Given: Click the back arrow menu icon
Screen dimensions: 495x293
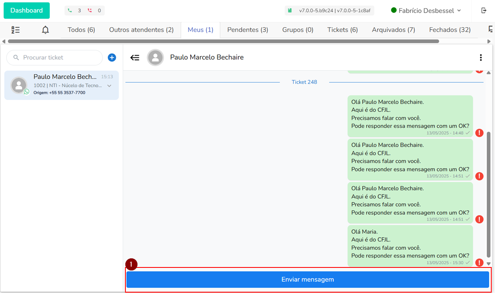Looking at the screenshot, I should pyautogui.click(x=135, y=58).
